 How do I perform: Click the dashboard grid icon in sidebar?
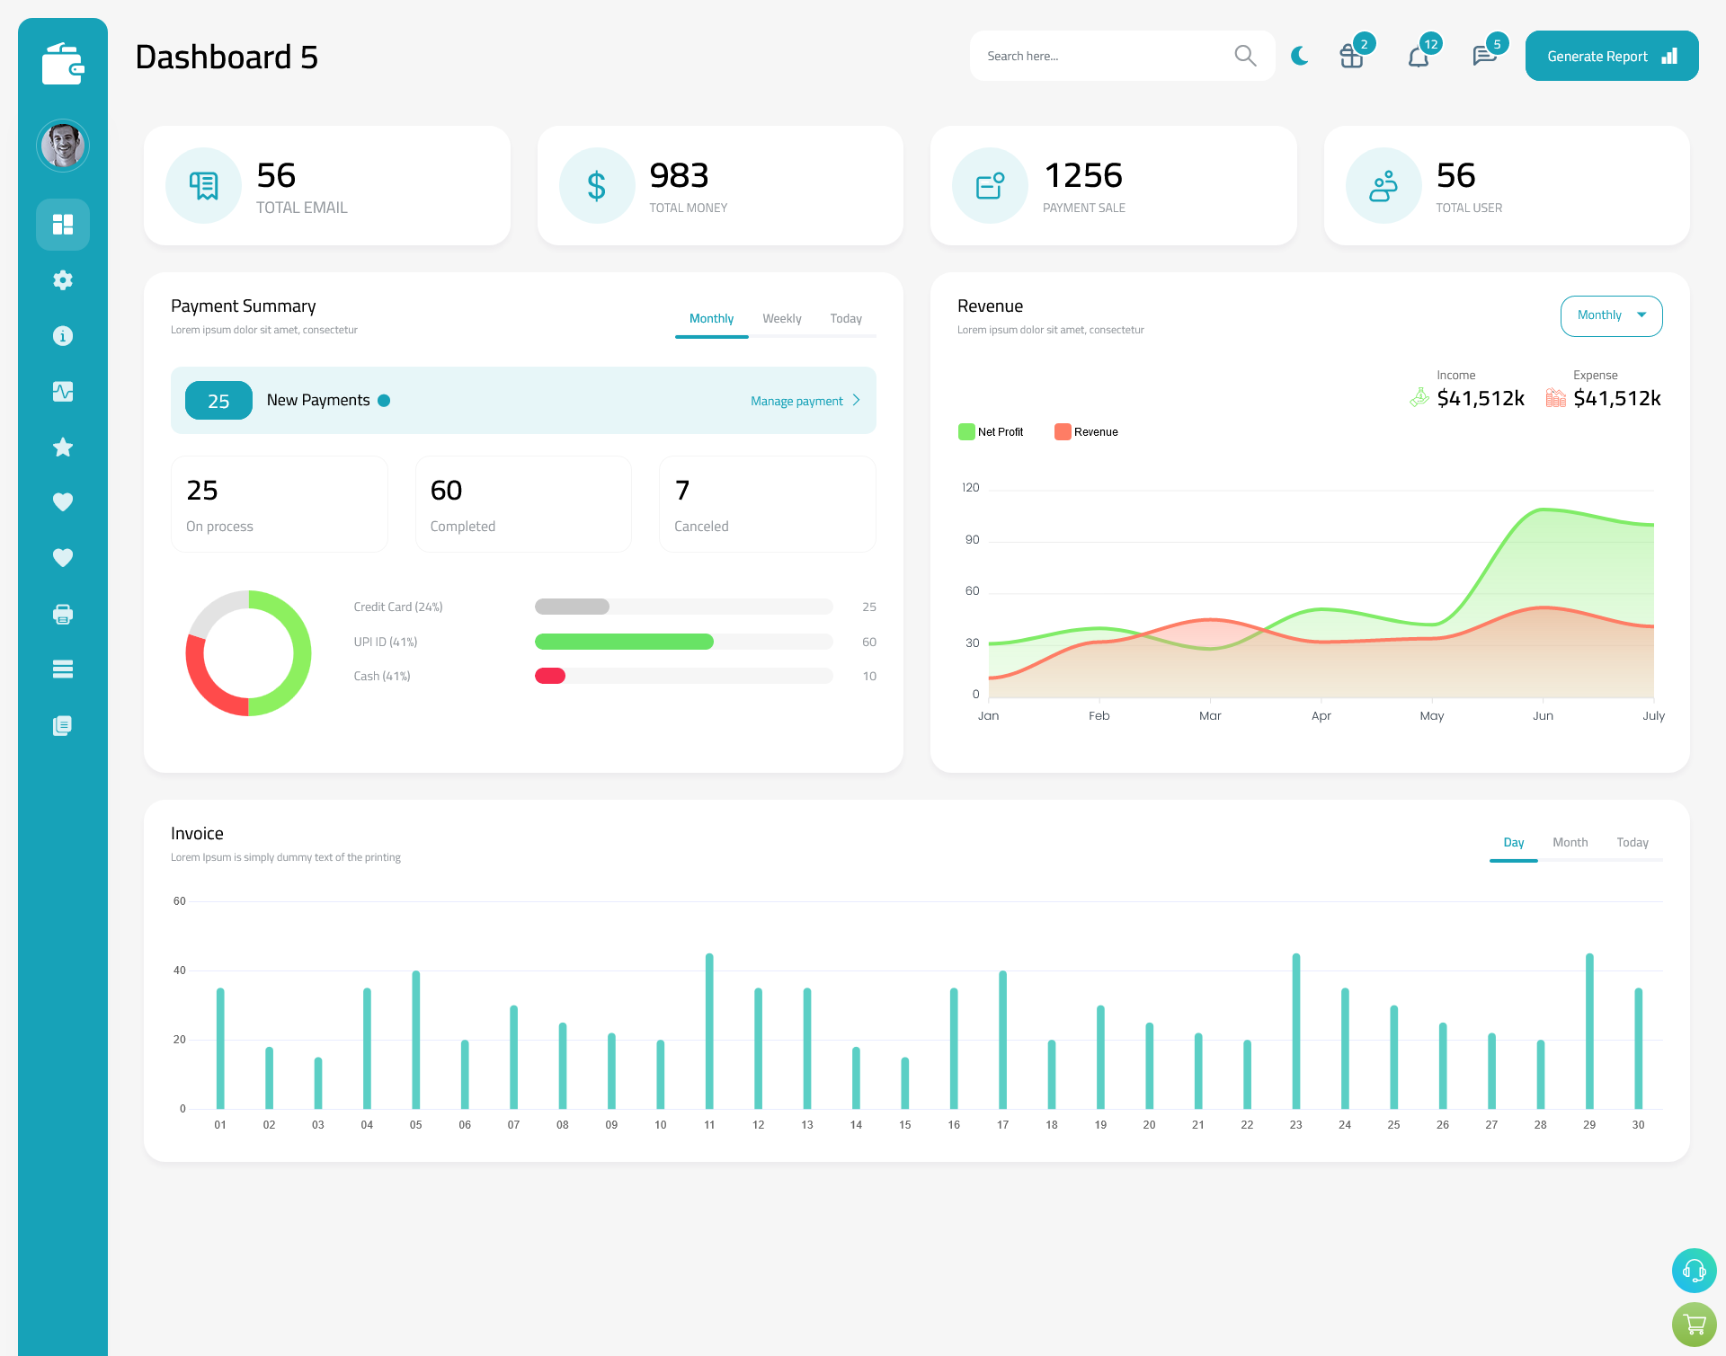63,224
